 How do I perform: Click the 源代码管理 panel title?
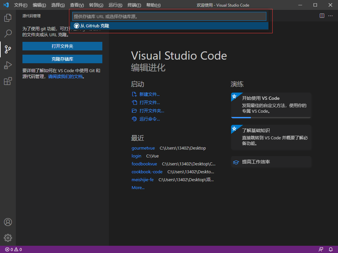31,16
